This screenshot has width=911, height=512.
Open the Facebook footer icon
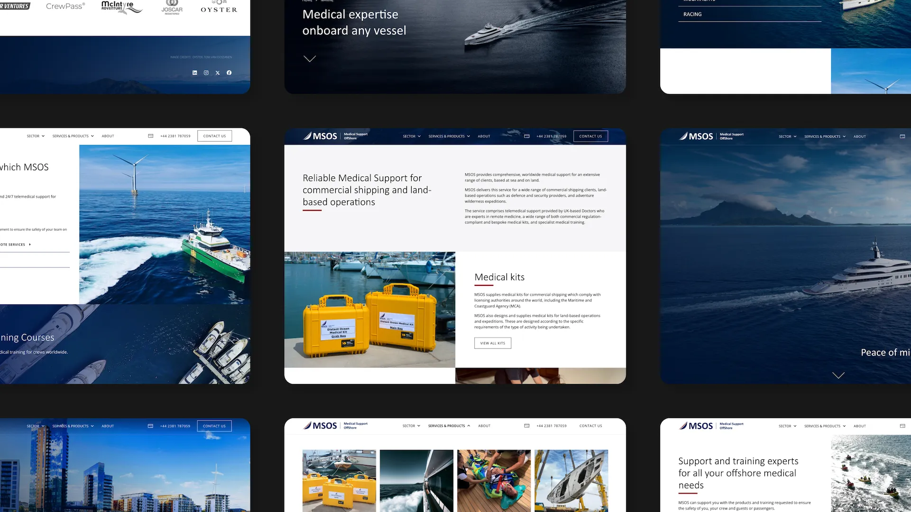[x=229, y=73]
